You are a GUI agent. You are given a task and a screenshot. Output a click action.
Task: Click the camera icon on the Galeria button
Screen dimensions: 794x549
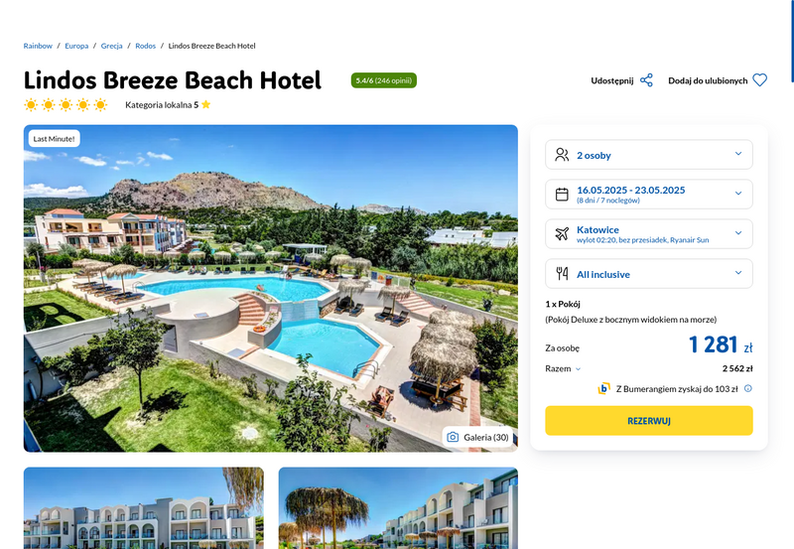(x=453, y=437)
